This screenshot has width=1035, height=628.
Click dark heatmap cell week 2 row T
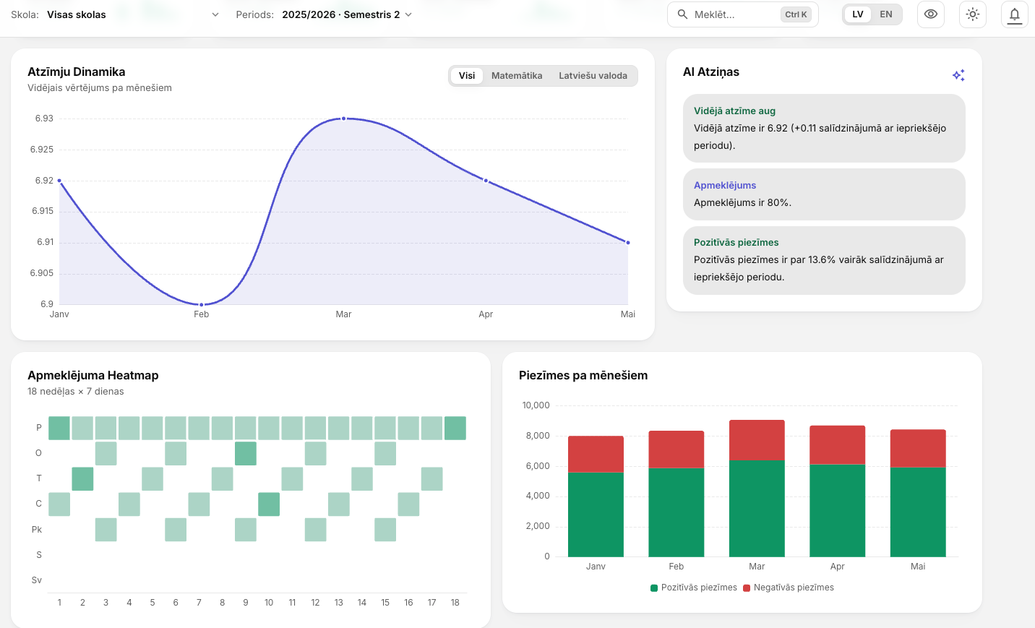(x=82, y=478)
